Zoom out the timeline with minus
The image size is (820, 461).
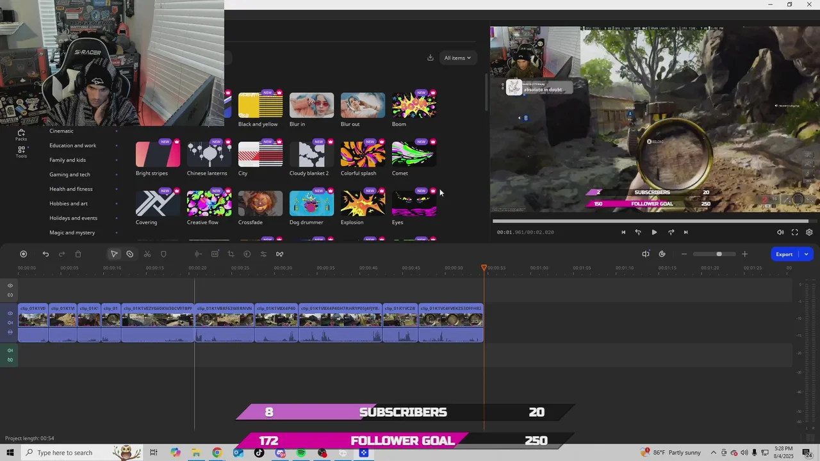click(684, 254)
